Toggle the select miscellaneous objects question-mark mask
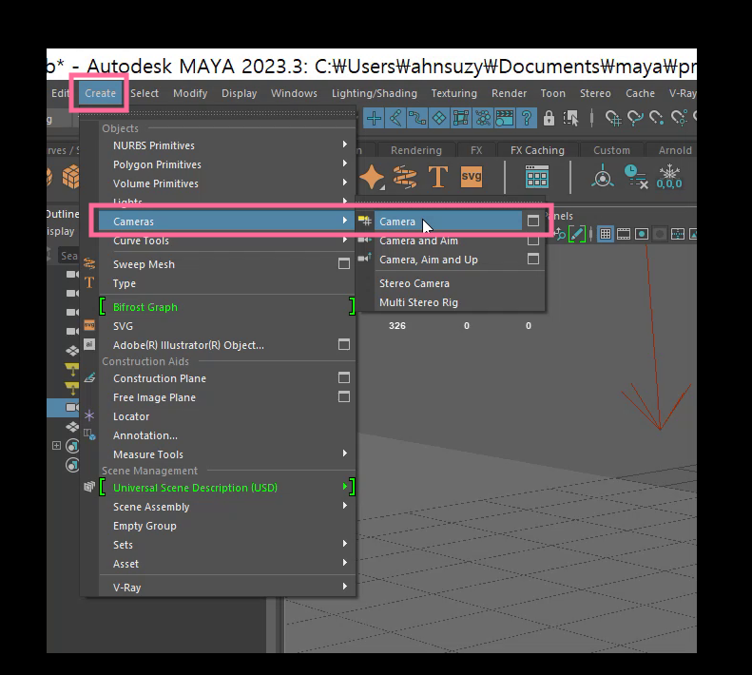752x675 pixels. (527, 118)
